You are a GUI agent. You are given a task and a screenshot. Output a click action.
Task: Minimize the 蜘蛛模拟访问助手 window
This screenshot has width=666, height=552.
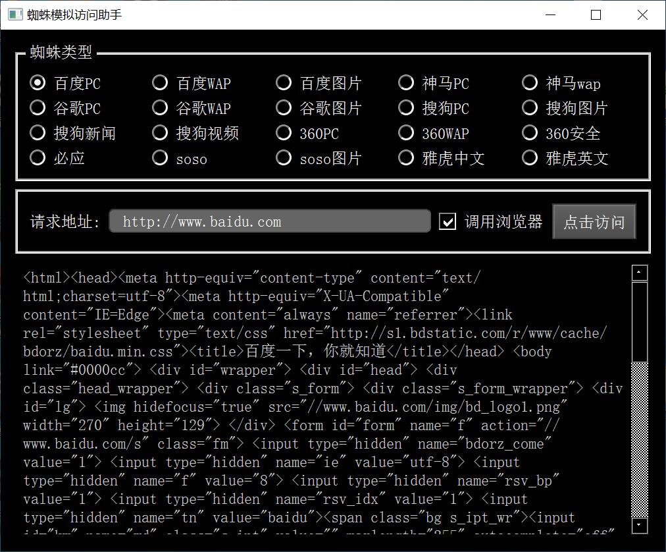(550, 15)
